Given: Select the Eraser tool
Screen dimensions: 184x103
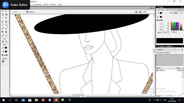Looking at the screenshot, I should 6,35.
